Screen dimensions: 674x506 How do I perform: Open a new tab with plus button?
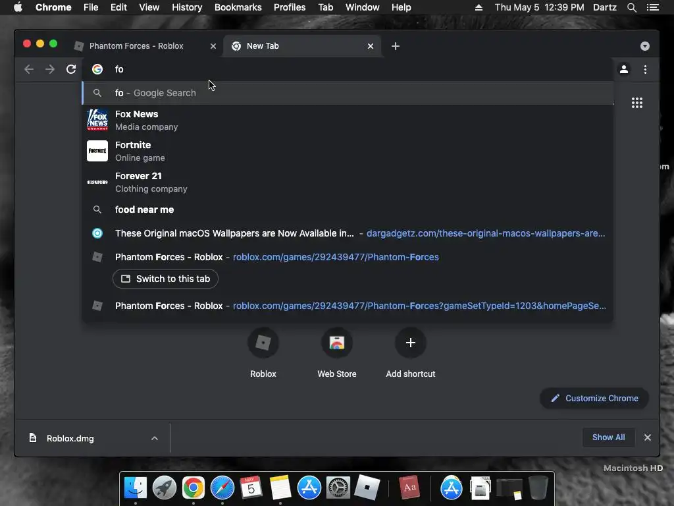[x=396, y=46]
